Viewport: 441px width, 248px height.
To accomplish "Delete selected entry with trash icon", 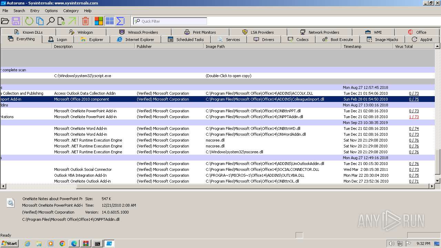I will pos(85,21).
